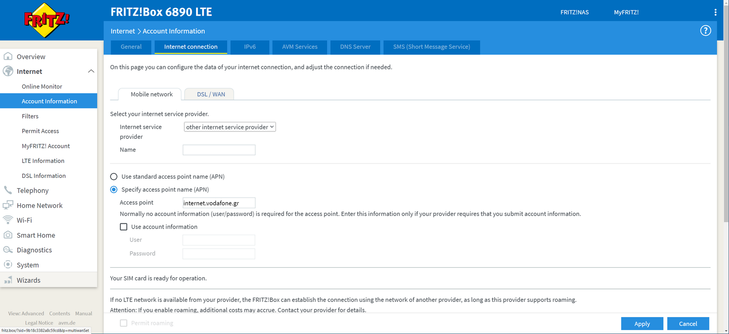The image size is (729, 334).
Task: Click the Cancel button
Action: (x=688, y=324)
